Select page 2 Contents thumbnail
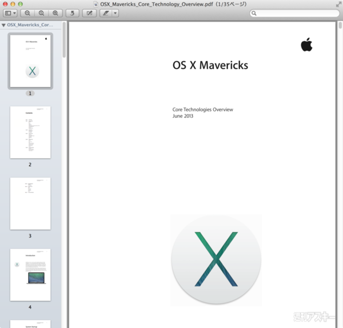Viewport: 343px width, 328px height. pos(30,133)
